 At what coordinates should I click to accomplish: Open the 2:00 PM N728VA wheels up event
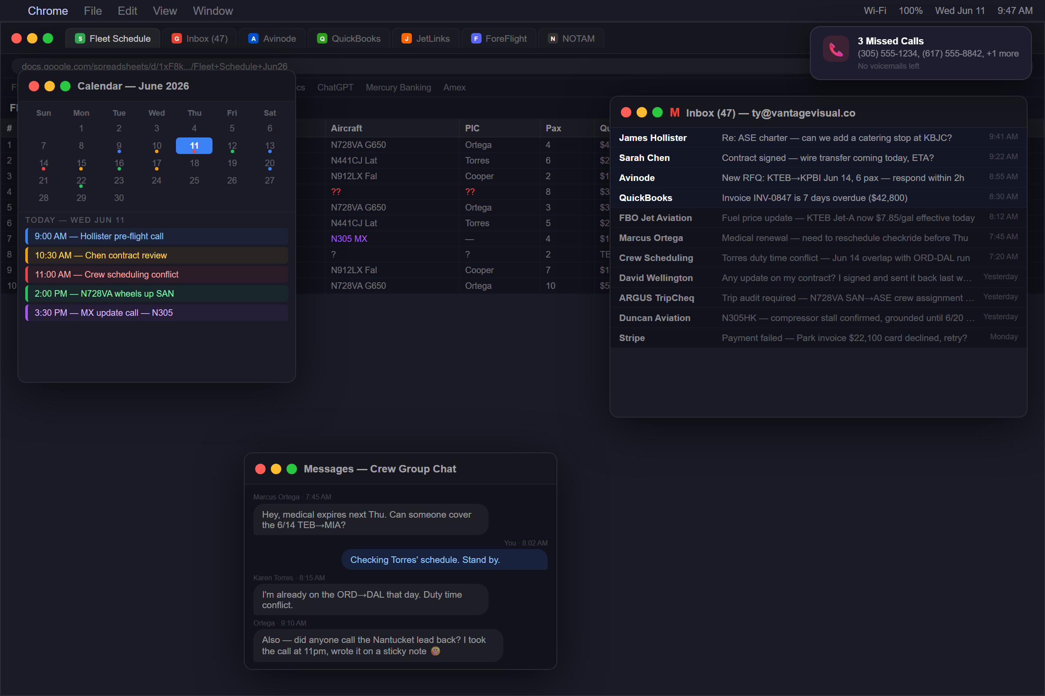tap(157, 293)
